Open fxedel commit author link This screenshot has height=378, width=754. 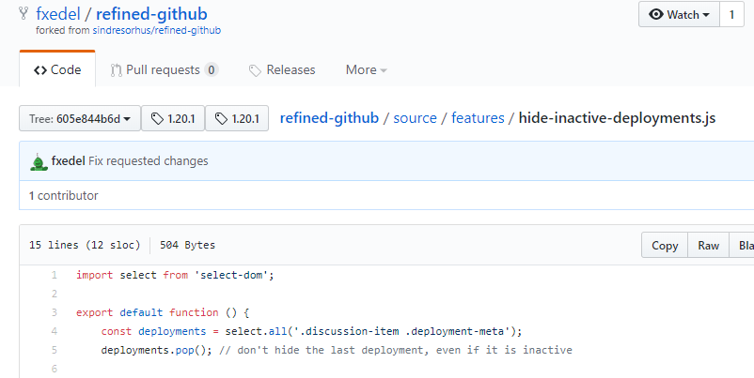(69, 161)
